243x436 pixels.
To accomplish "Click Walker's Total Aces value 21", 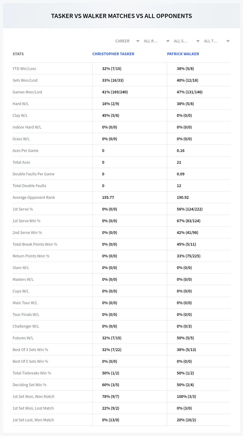I will (179, 162).
